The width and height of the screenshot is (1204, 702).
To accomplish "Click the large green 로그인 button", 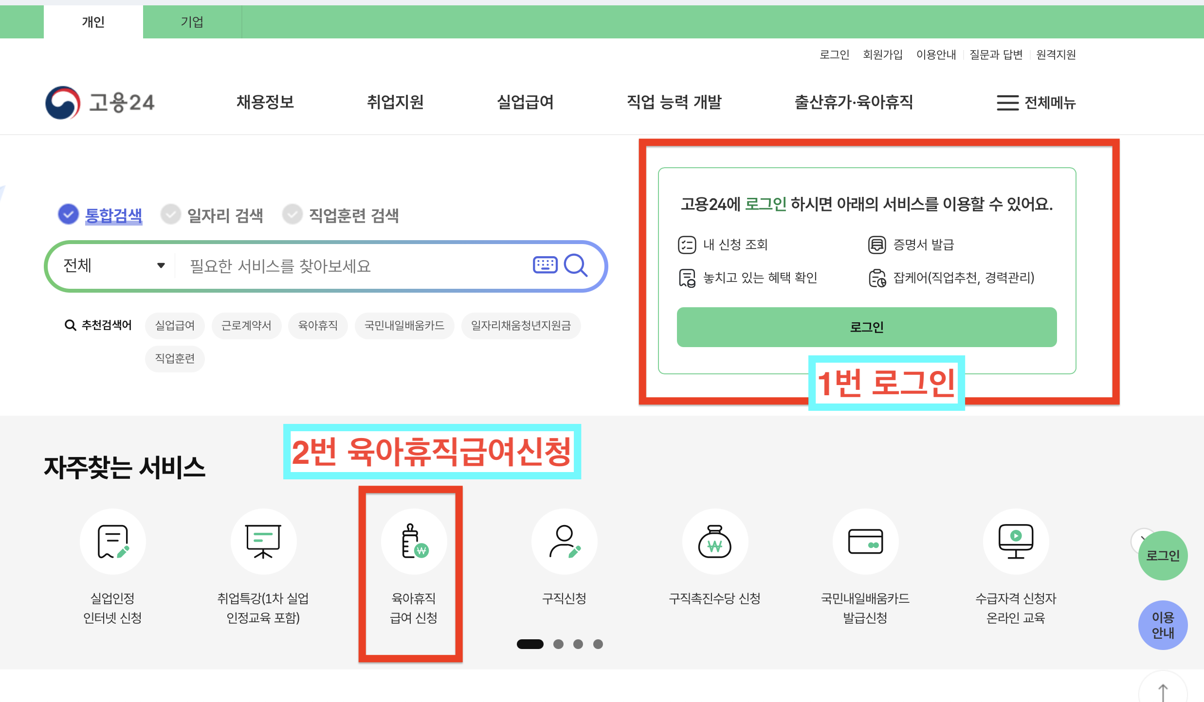I will [866, 327].
